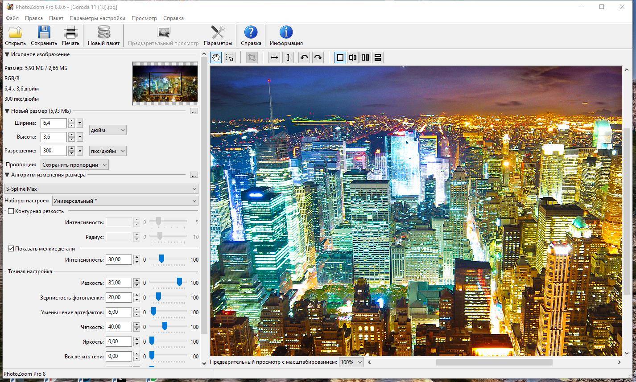636x382 pixels.
Task: Open the Пакет menu
Action: (56, 18)
